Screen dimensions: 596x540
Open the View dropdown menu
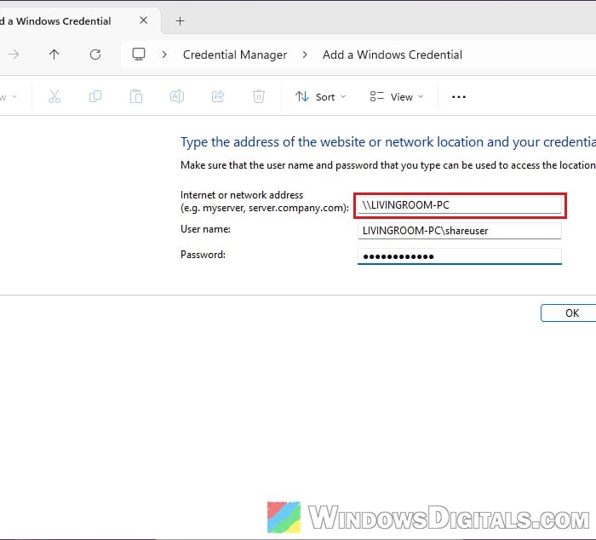[x=397, y=97]
